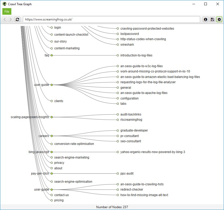
Task: Select the contact-us tree node
Action: (x=52, y=195)
